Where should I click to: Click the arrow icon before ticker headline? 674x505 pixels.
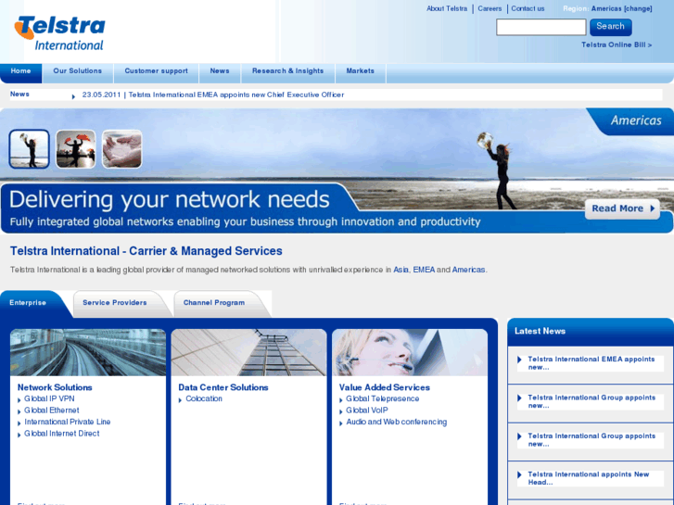(73, 96)
